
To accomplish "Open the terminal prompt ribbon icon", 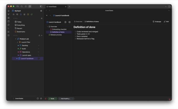I will click(x=9, y=28).
